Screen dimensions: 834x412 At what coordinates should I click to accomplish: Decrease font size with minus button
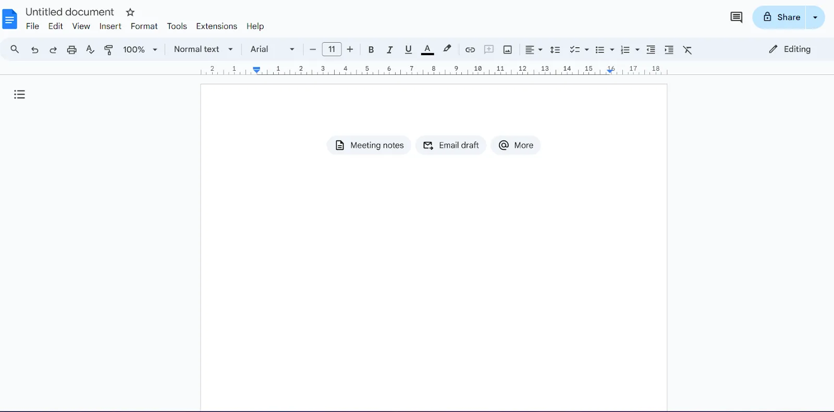click(313, 49)
